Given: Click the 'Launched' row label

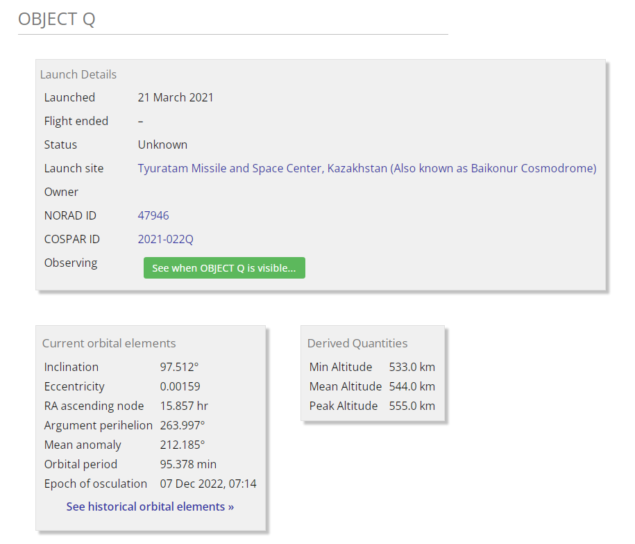Looking at the screenshot, I should (69, 97).
